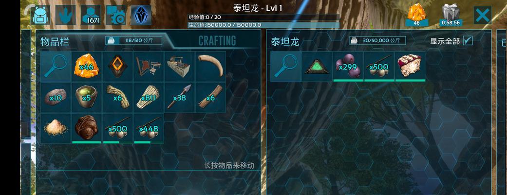The width and height of the screenshot is (507, 195).
Task: Open the crafting gear settings icon
Action: coord(116,15)
